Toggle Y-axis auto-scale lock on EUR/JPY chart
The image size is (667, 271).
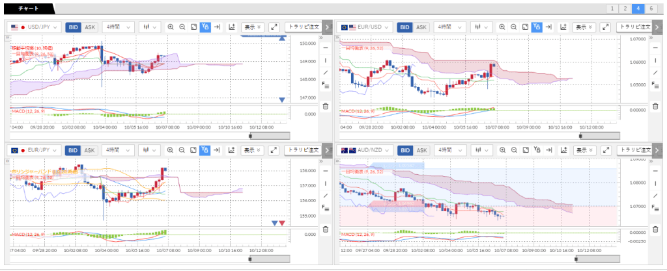205,150
